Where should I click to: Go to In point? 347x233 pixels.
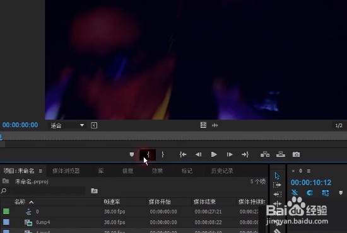point(183,154)
